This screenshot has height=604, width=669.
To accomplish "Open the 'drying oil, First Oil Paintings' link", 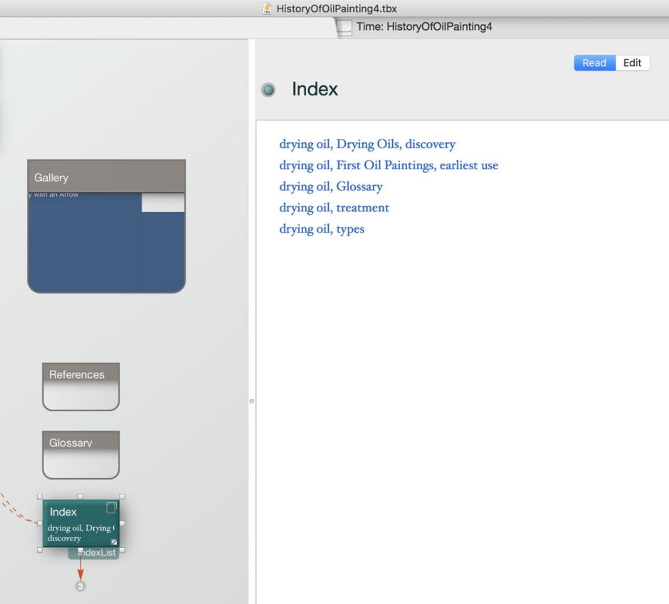I will [388, 166].
